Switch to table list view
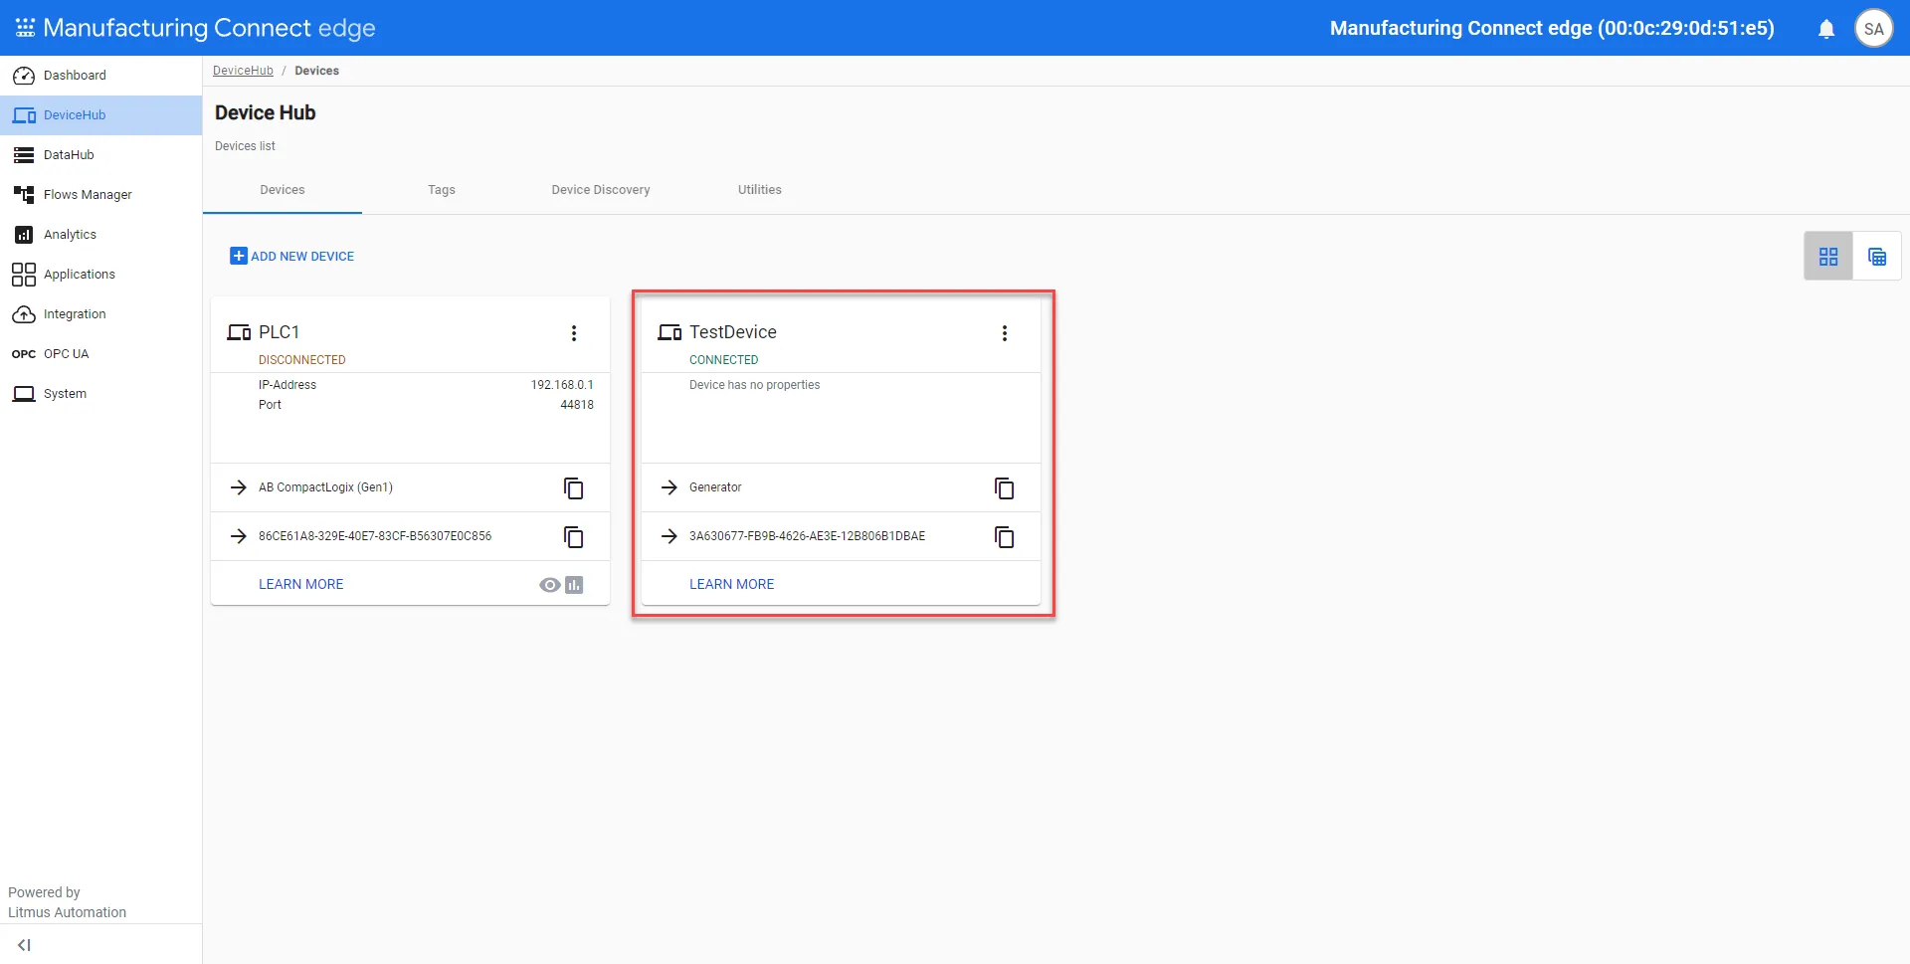The width and height of the screenshot is (1910, 964). [x=1877, y=257]
